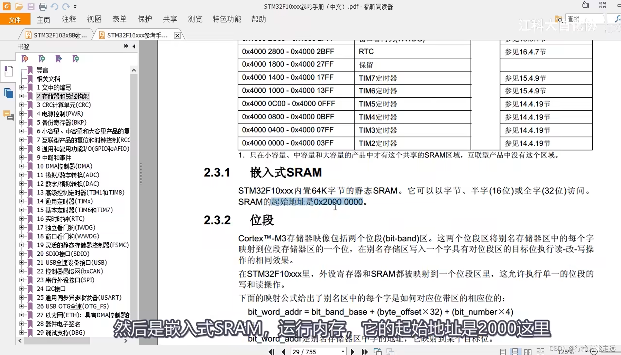Open the comments sidebar icon
The image size is (621, 355).
[x=8, y=115]
